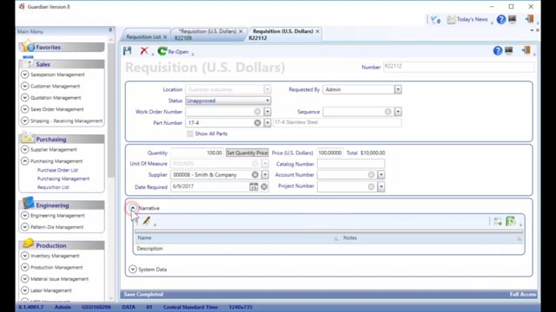Open the Production section header
Image resolution: width=556 pixels, height=312 pixels.
point(62,245)
